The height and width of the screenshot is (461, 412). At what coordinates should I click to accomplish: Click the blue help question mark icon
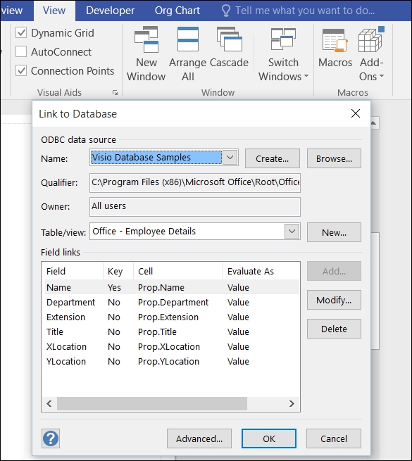tap(51, 438)
